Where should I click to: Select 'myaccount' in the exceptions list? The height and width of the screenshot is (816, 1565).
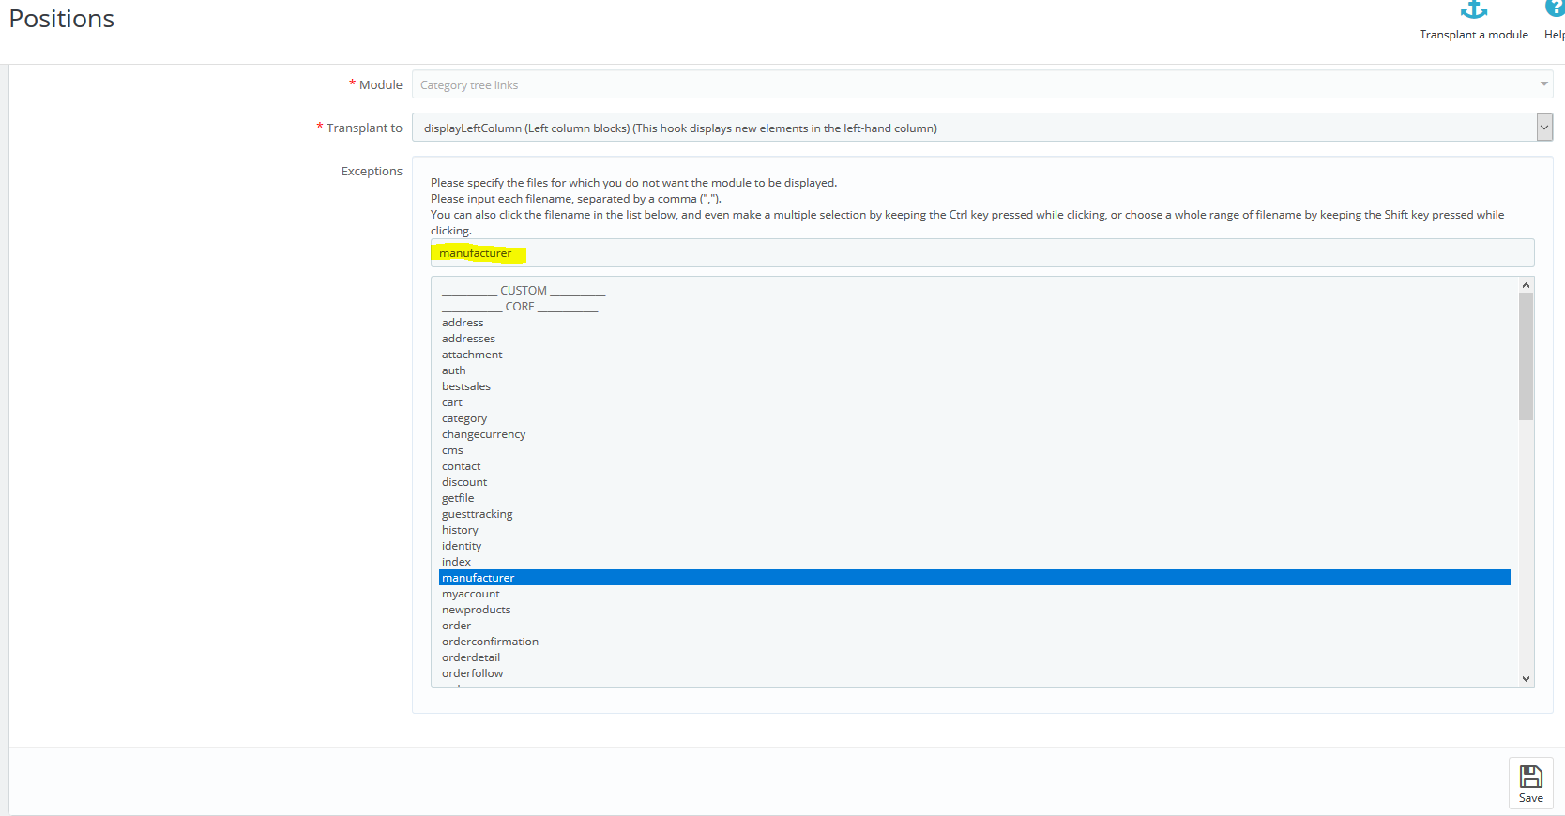[975, 594]
